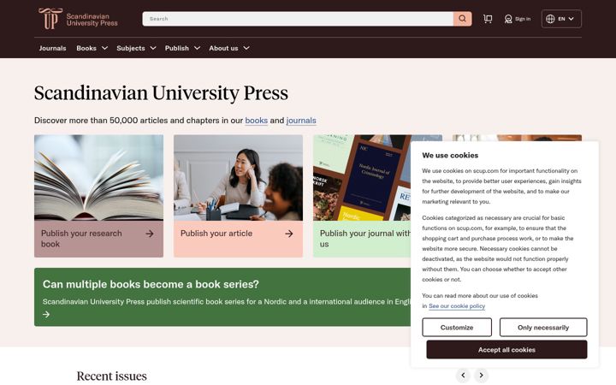This screenshot has width=616, height=385.
Task: Click arrow in green book series banner
Action: [46, 314]
